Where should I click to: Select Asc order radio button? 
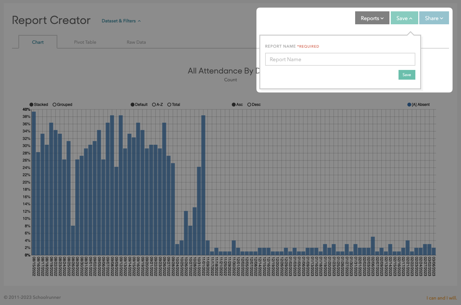pyautogui.click(x=233, y=105)
